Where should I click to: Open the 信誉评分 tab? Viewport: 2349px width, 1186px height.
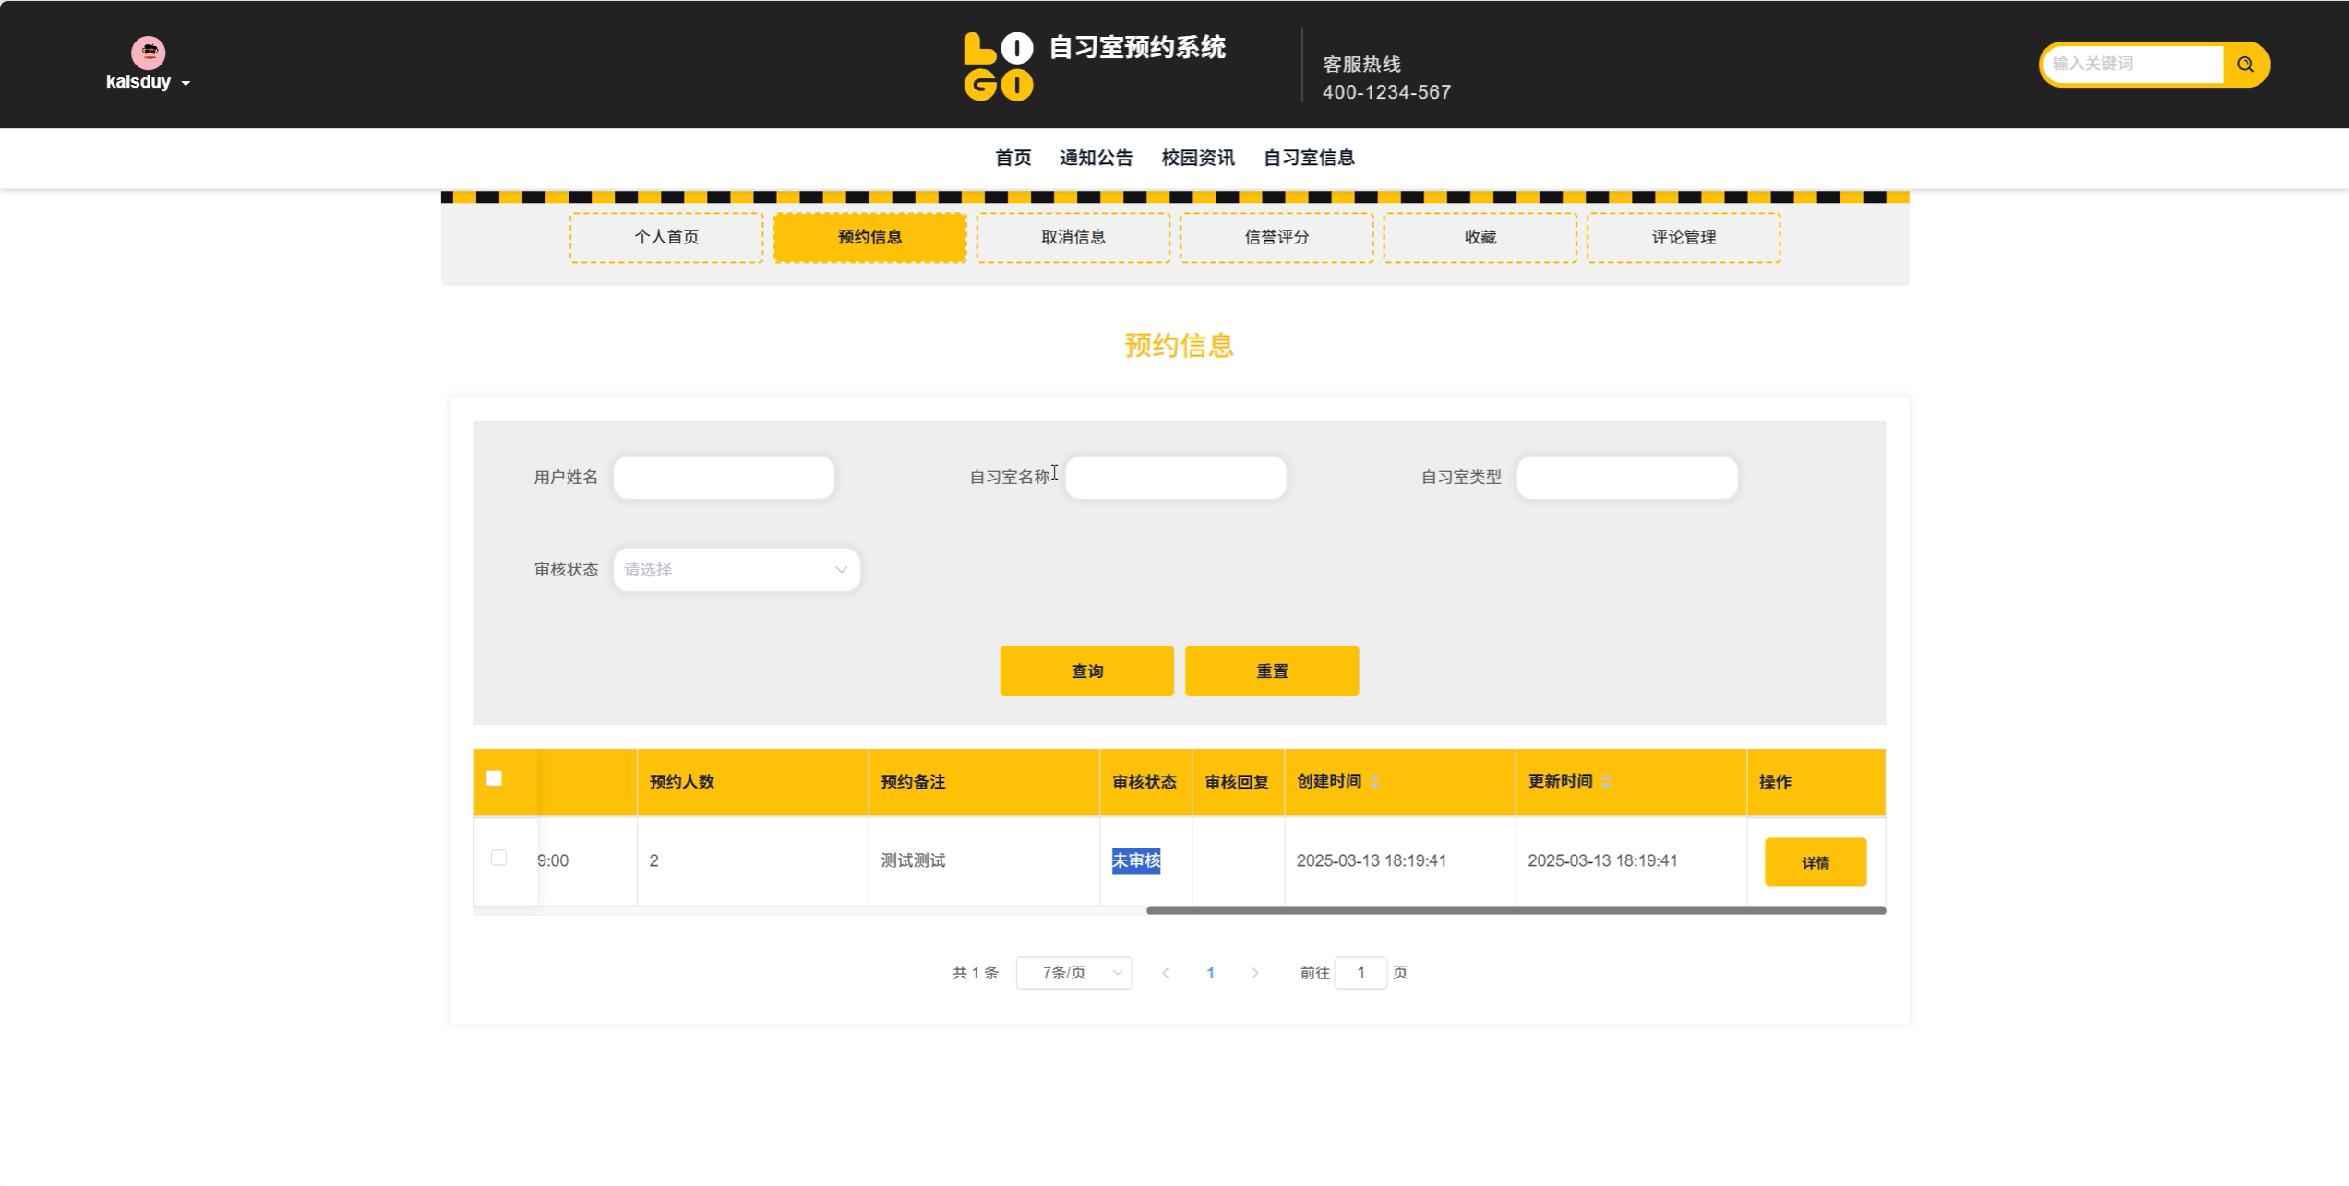(1276, 237)
